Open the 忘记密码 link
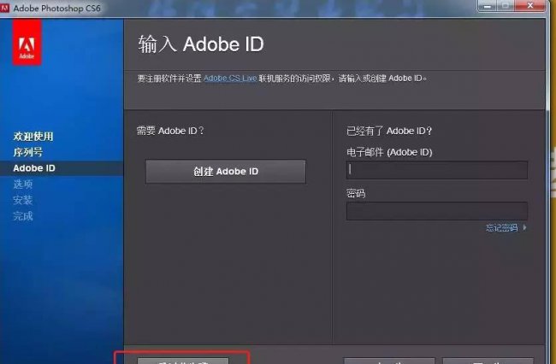Viewport: 556px width, 364px height. 501,227
